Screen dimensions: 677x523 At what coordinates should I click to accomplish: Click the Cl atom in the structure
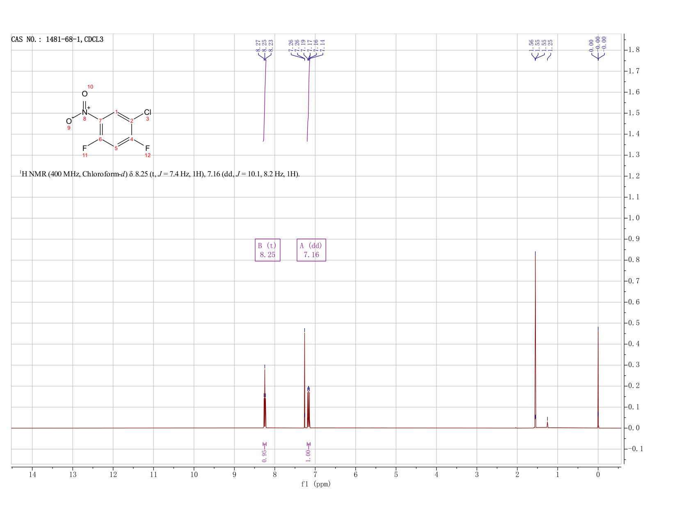point(148,112)
